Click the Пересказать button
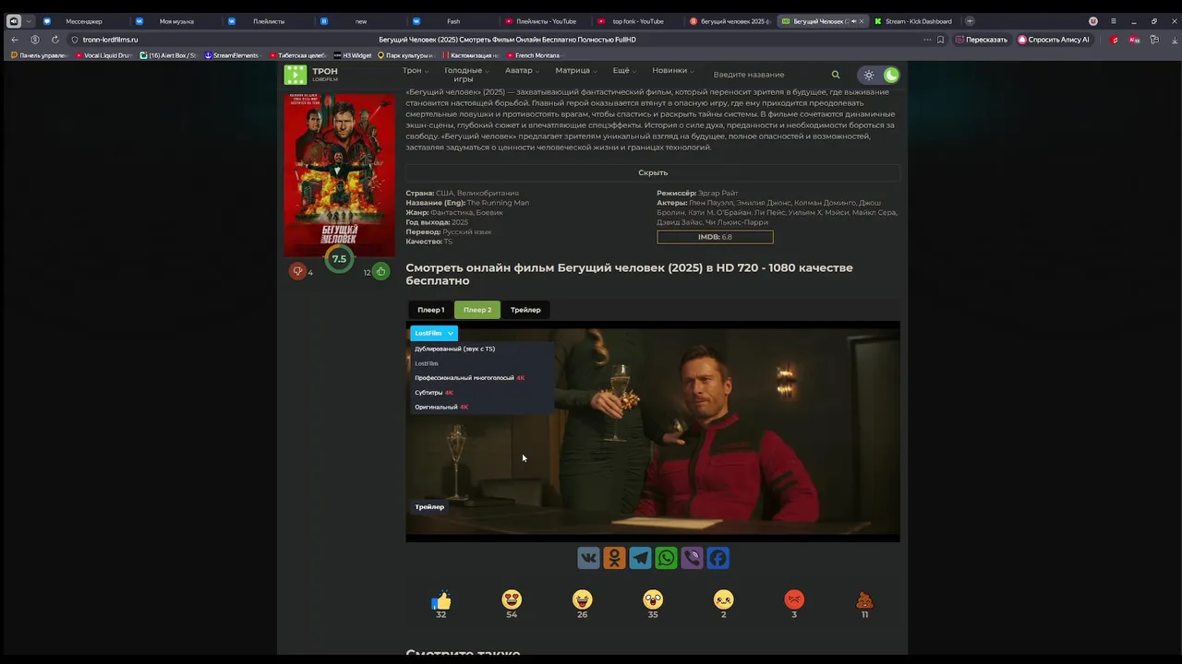The image size is (1182, 664). tap(983, 40)
